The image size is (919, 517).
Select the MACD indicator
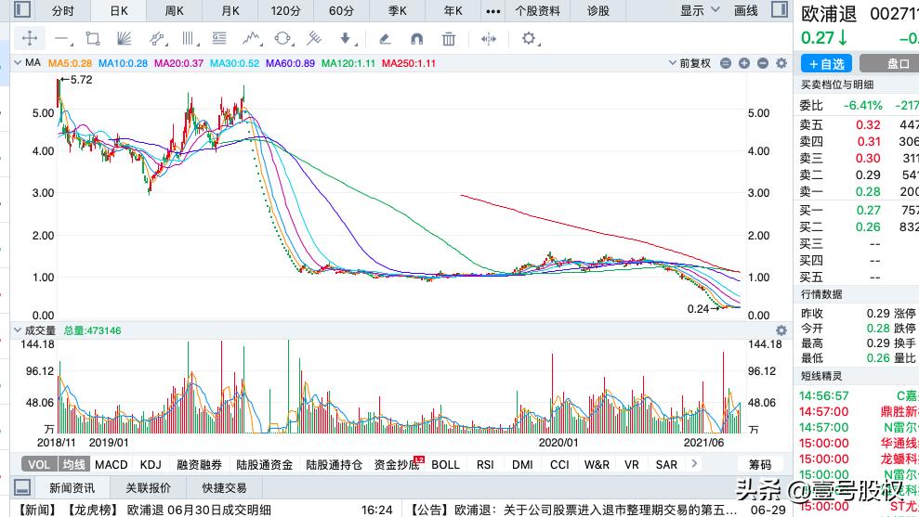click(x=112, y=464)
